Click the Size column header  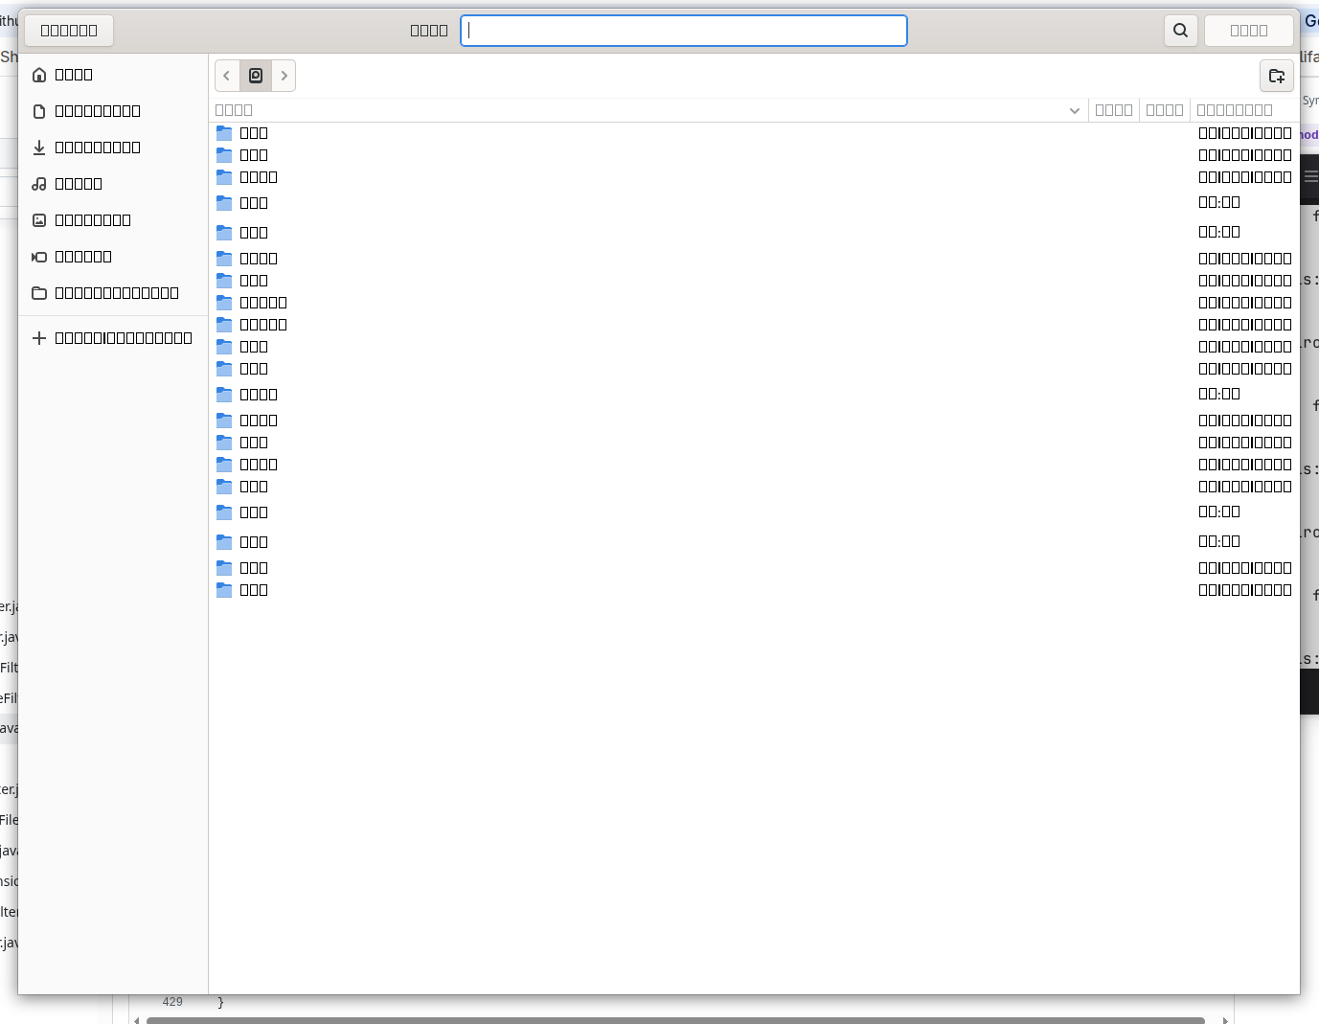(1114, 110)
